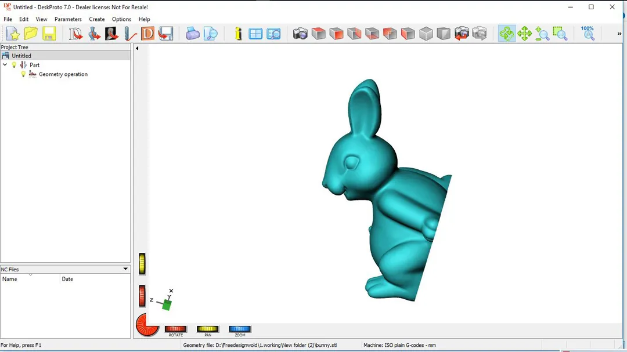Image resolution: width=627 pixels, height=352 pixels.
Task: Click the blue ZOOM thumbwheel slider
Action: 240,329
